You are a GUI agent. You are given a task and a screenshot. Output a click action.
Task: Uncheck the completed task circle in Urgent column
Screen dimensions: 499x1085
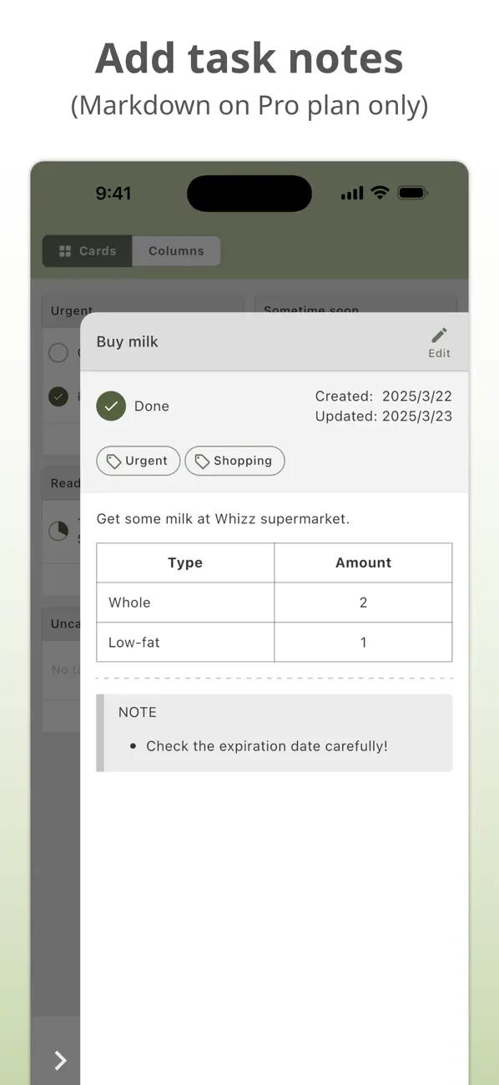(x=59, y=396)
